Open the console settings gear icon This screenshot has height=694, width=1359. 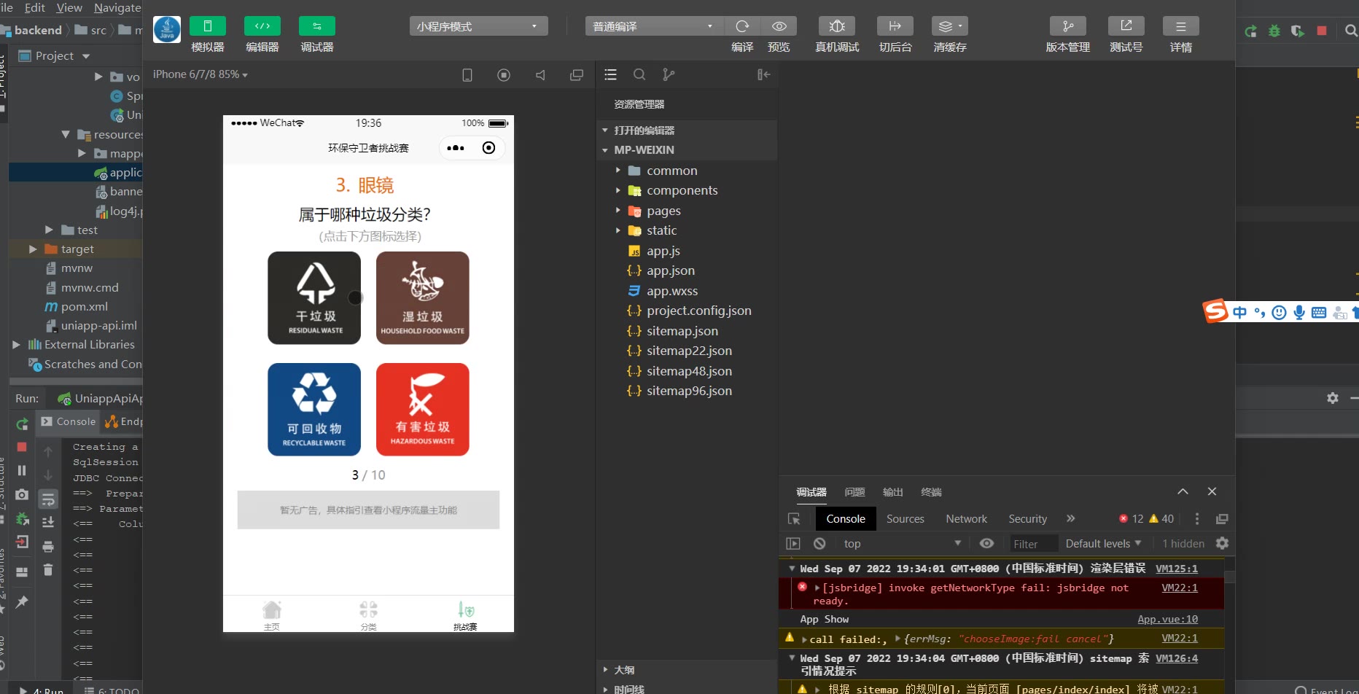(1223, 544)
